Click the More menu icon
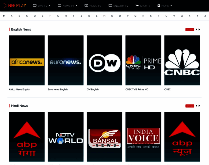Viewport: 209px width, 165px height. pyautogui.click(x=159, y=5)
